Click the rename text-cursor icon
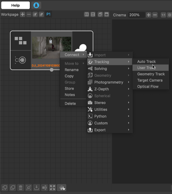This screenshot has height=194, width=172. coord(45,187)
